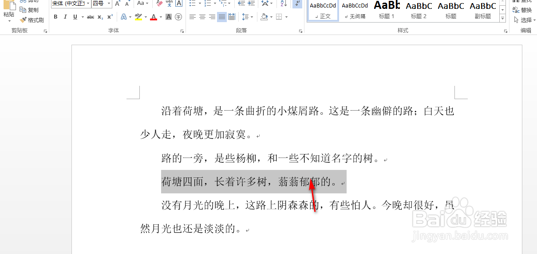This screenshot has height=254, width=537.
Task: Apply the 标题 style
Action: click(x=451, y=11)
